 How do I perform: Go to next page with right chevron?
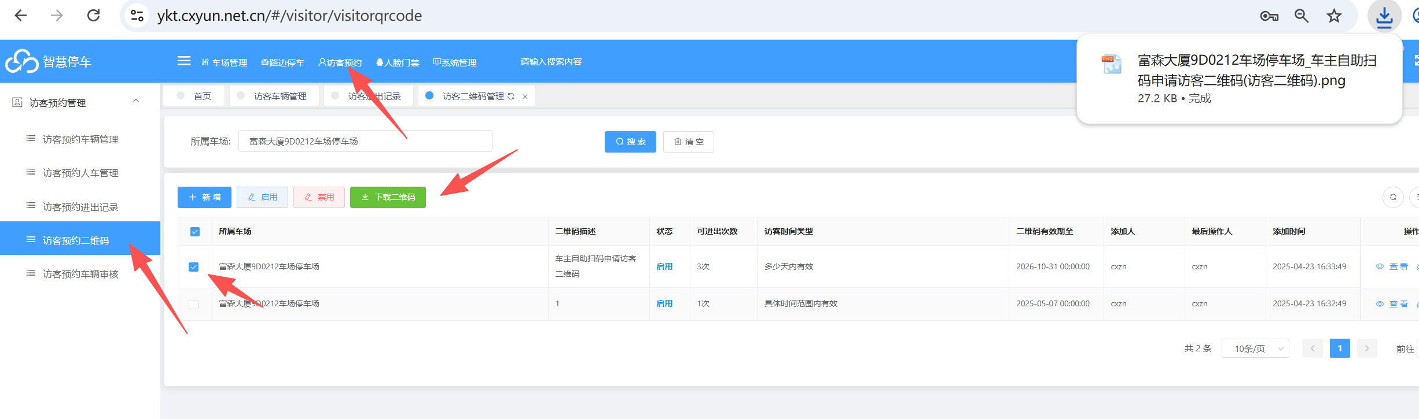coord(1367,348)
